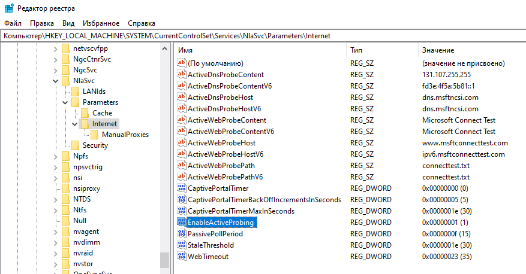Click the WebTimeout binary value icon
This screenshot has height=274, width=526.
182,257
